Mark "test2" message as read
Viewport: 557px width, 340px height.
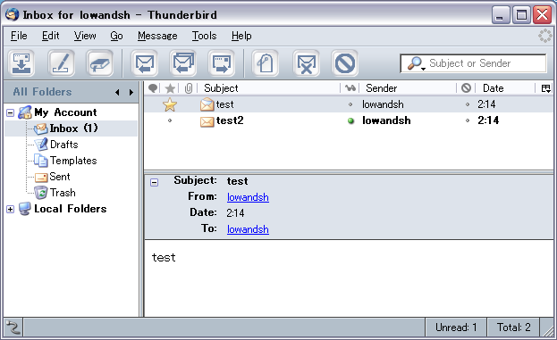tap(350, 120)
